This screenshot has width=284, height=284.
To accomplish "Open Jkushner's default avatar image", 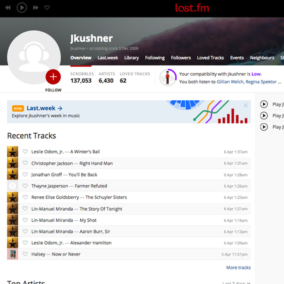I will [33, 57].
